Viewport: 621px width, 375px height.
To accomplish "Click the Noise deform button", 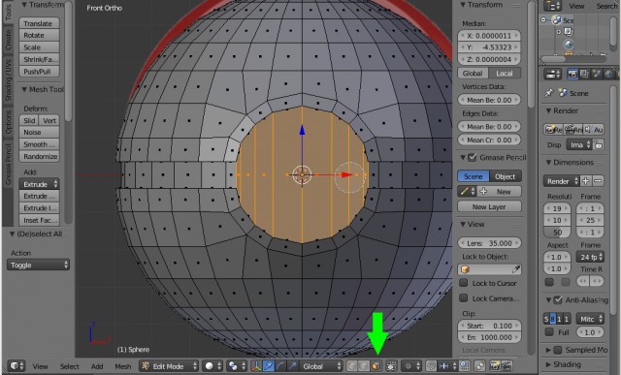I will 39,132.
